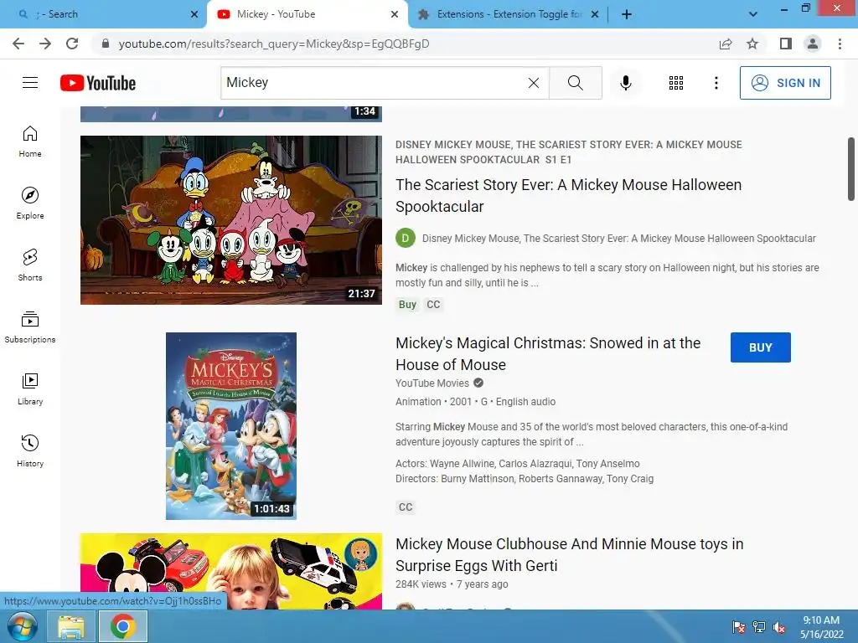Click '284K views • 7 years ago' text
The width and height of the screenshot is (858, 643).
tap(452, 584)
